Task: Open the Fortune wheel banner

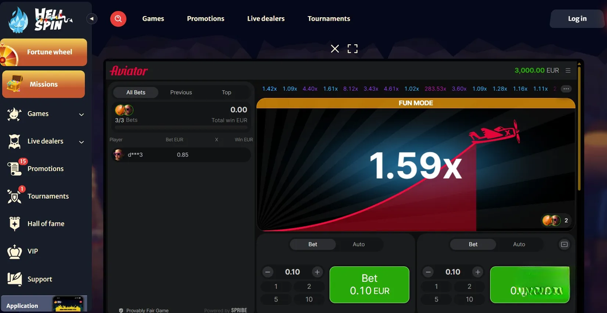Action: point(44,52)
